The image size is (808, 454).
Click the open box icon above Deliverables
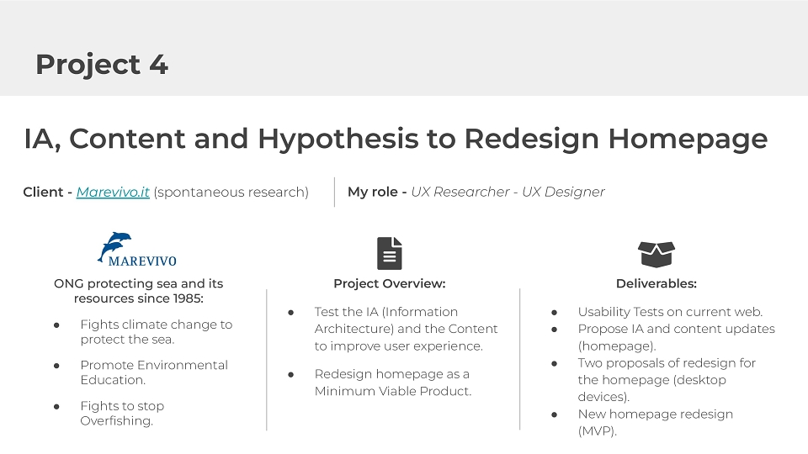click(x=656, y=254)
